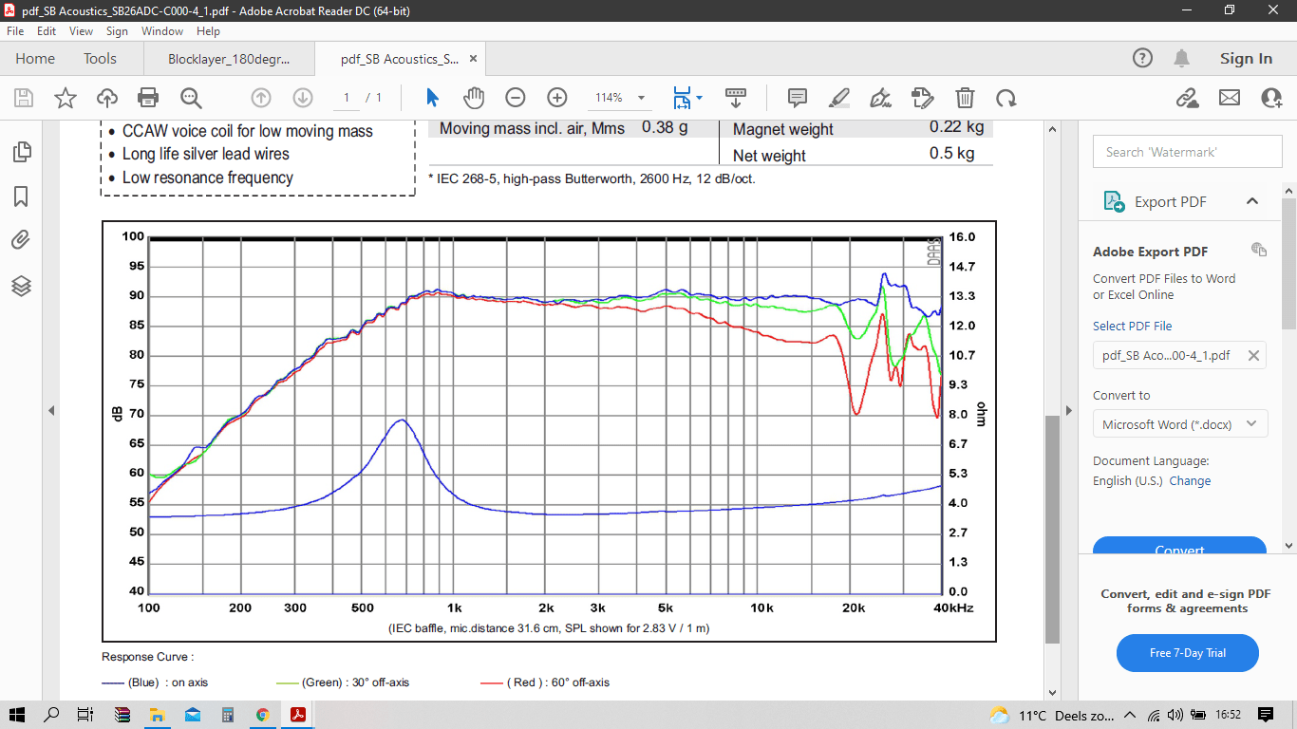
Task: Switch to the Blocklayer_180degr document tab
Action: point(229,59)
